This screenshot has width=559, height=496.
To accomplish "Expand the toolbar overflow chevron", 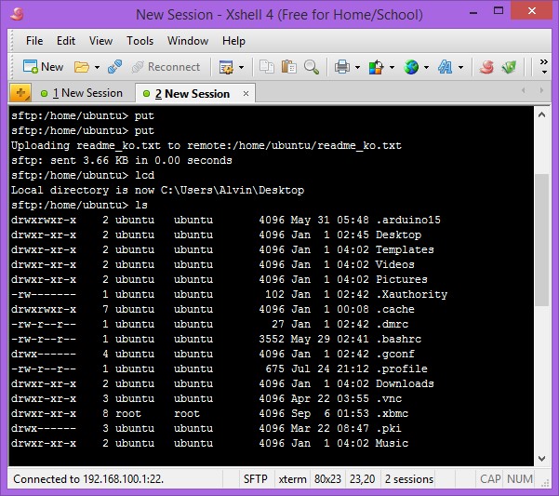I will pos(544,66).
